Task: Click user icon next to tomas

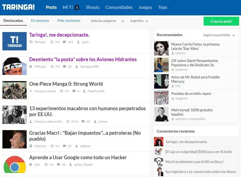Action: pyautogui.click(x=95, y=122)
